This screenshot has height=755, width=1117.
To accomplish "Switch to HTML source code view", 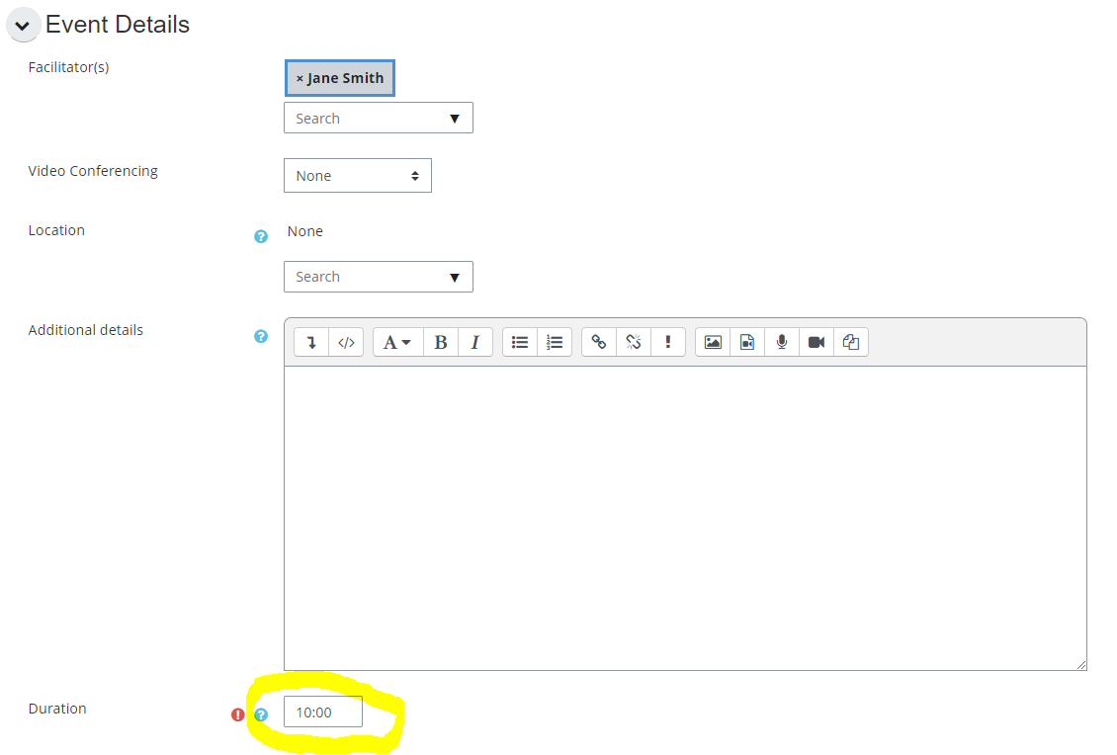I will pos(346,342).
